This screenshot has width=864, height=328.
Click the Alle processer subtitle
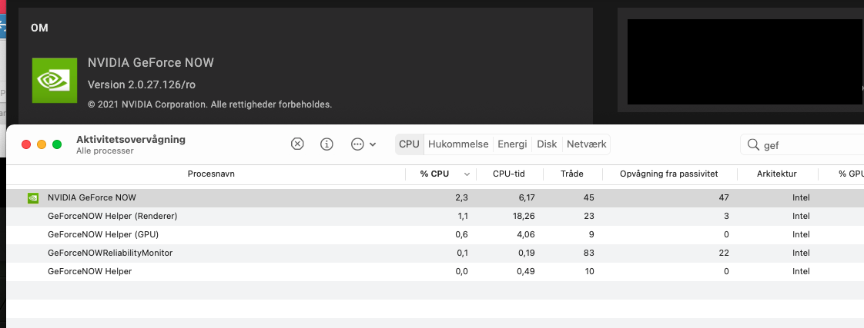105,151
